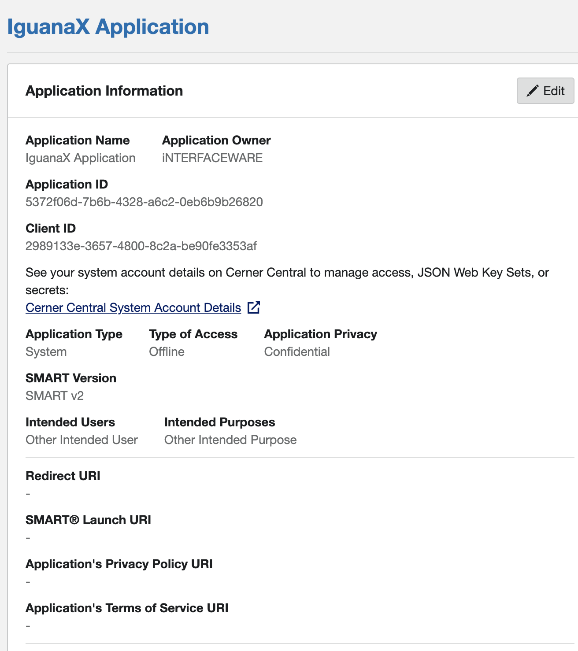Click the pencil icon in Edit button
This screenshot has height=651, width=578.
533,91
